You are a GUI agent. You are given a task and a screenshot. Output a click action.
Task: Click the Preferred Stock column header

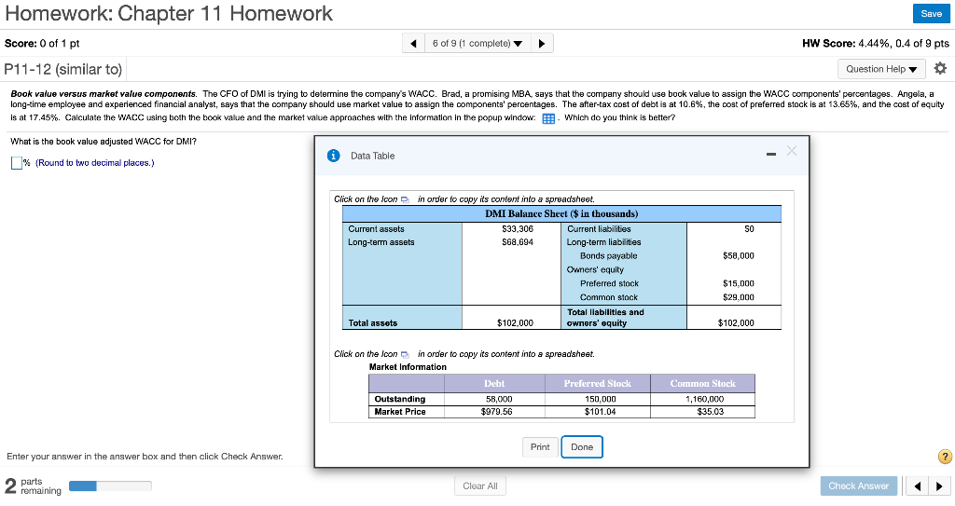coord(598,384)
